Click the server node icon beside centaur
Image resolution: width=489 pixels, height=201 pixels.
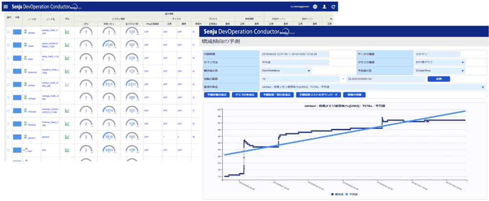point(25,84)
